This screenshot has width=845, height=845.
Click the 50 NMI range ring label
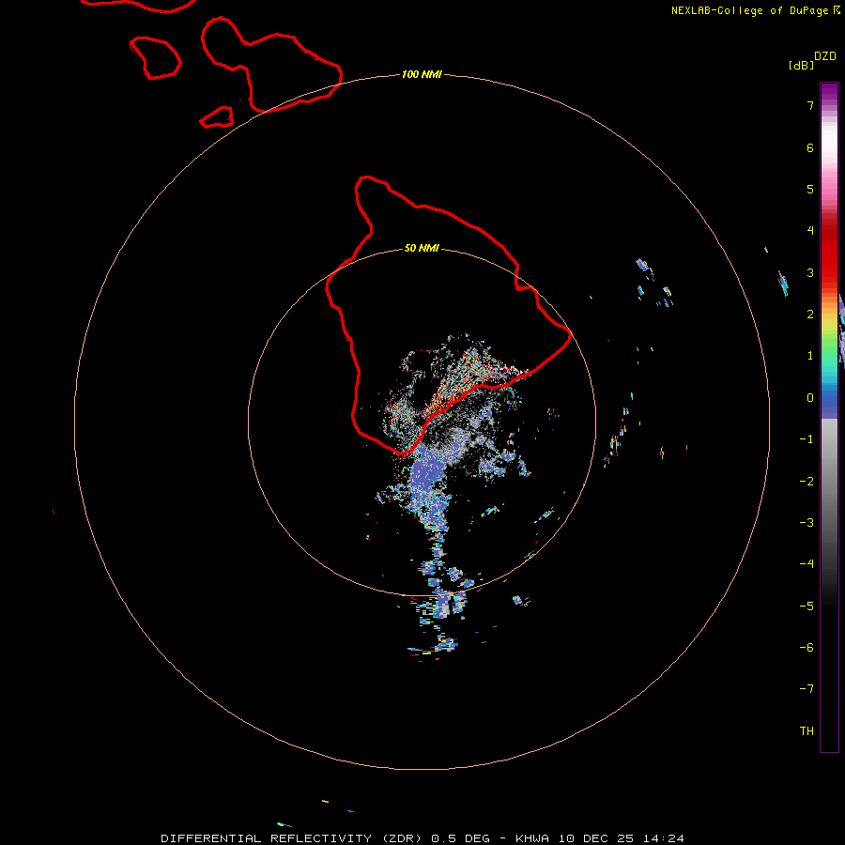click(422, 248)
